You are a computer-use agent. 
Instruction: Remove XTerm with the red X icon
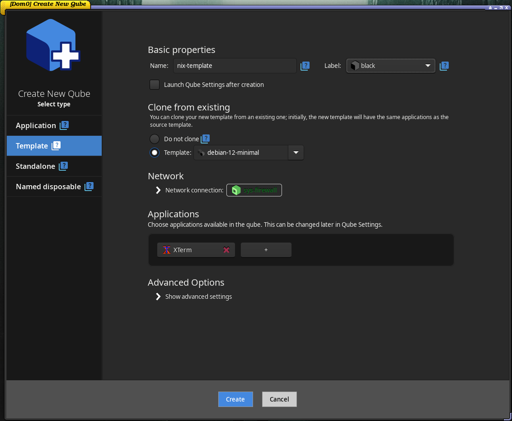[x=226, y=249]
